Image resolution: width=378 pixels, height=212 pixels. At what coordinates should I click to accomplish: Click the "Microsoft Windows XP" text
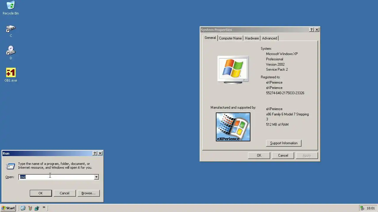[x=282, y=54]
